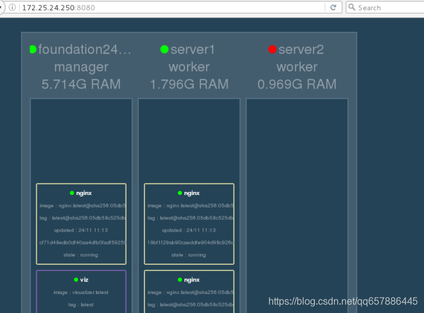Open the site information icon
The width and height of the screenshot is (424, 313).
12,7
